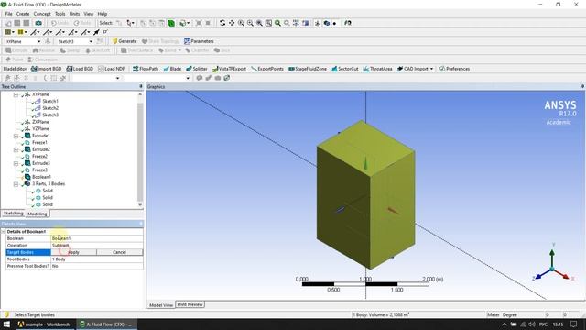This screenshot has width=586, height=330.
Task: Select the Rotate view tool
Action: tap(222, 23)
